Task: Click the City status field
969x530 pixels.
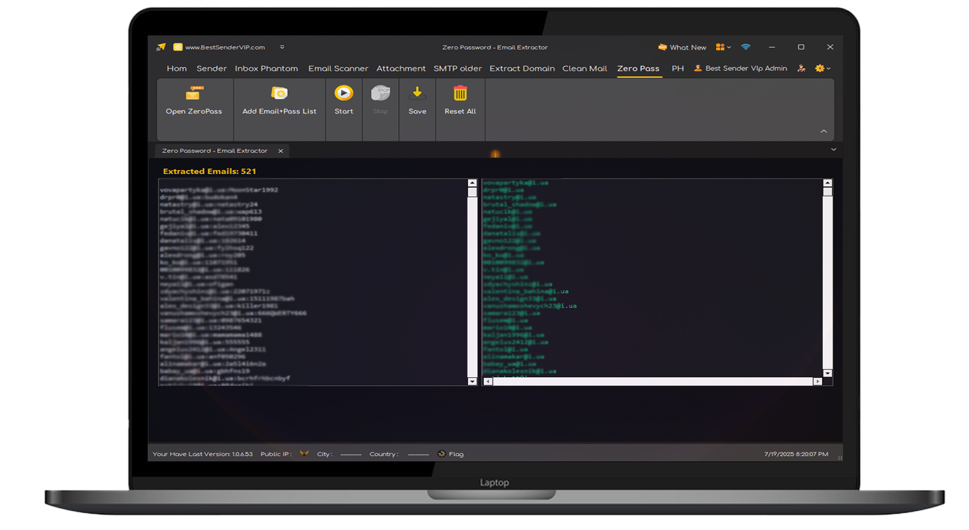Action: pos(339,454)
